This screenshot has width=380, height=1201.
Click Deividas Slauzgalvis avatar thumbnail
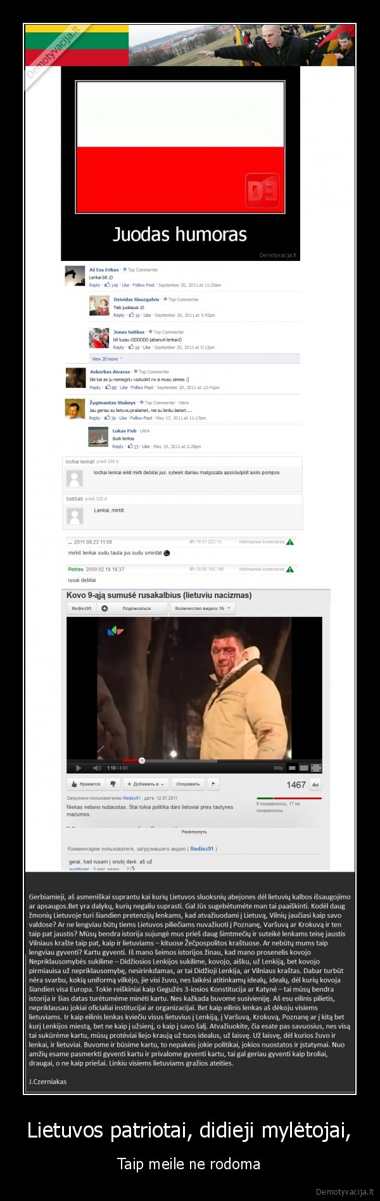point(99,306)
